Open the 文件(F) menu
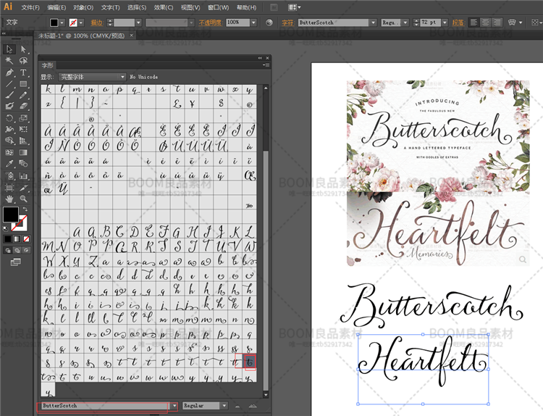543x416 pixels. [31, 7]
